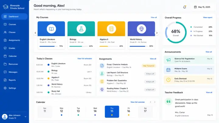Viewport: 219px width, 123px height.
Task: Go to next week in Calendar
Action: pyautogui.click(x=155, y=102)
